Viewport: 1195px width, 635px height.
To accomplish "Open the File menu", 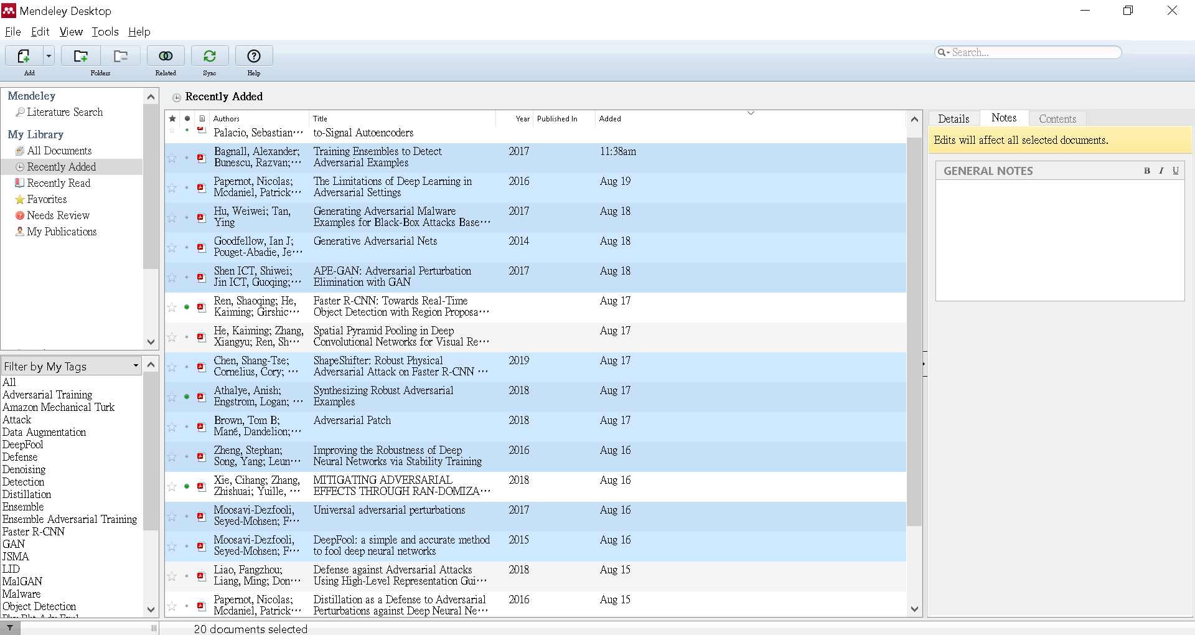I will [x=13, y=32].
